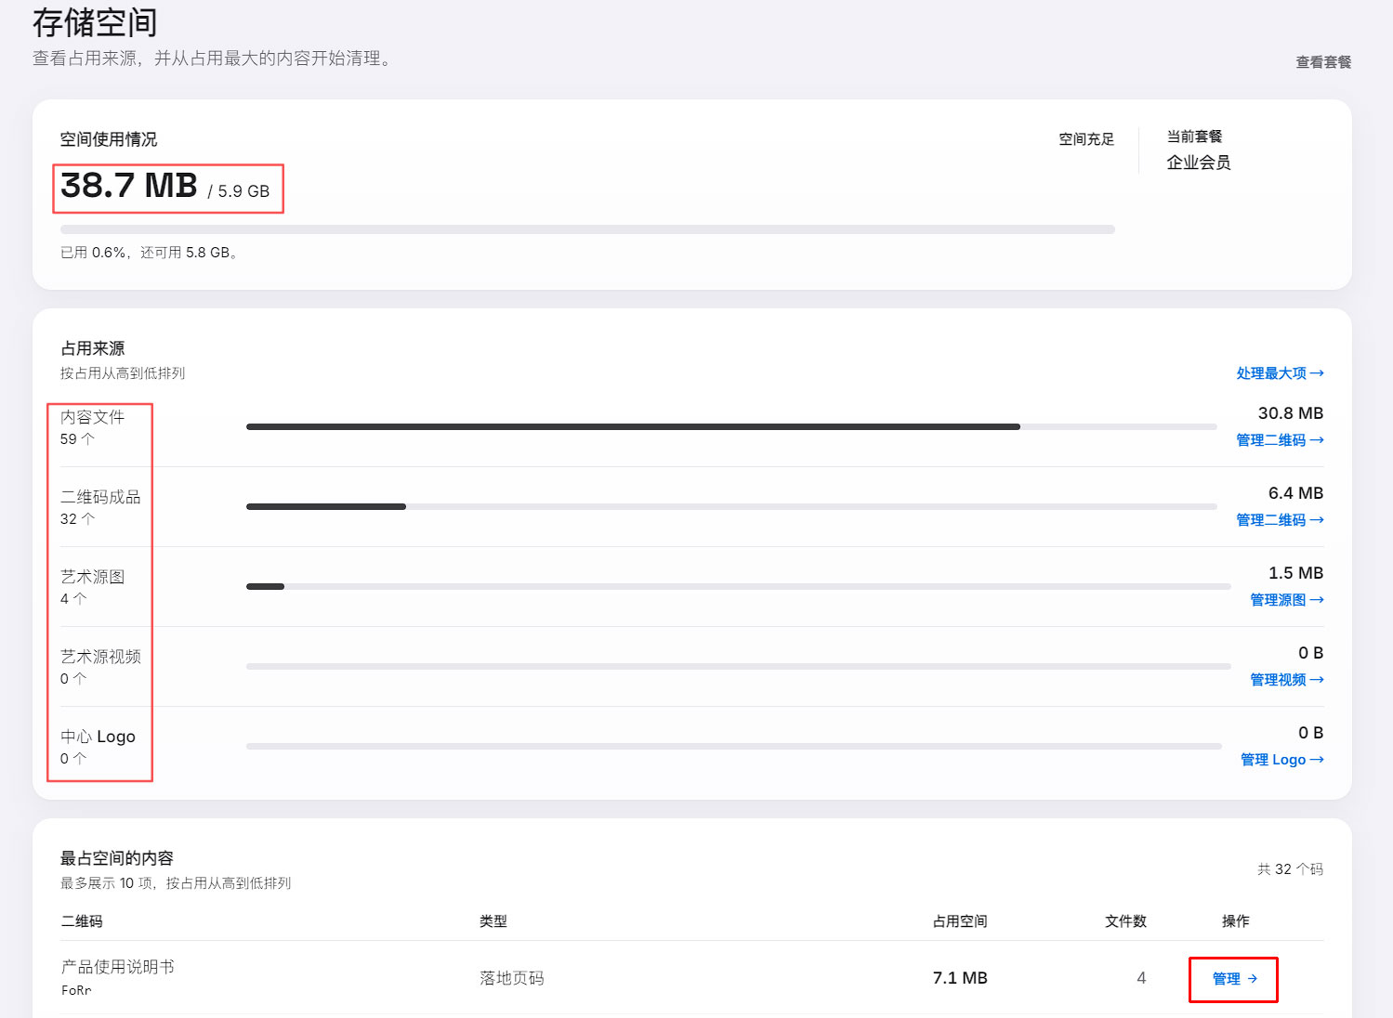The image size is (1393, 1018).
Task: Click the 艺术源视频 source label
Action: pyautogui.click(x=100, y=657)
